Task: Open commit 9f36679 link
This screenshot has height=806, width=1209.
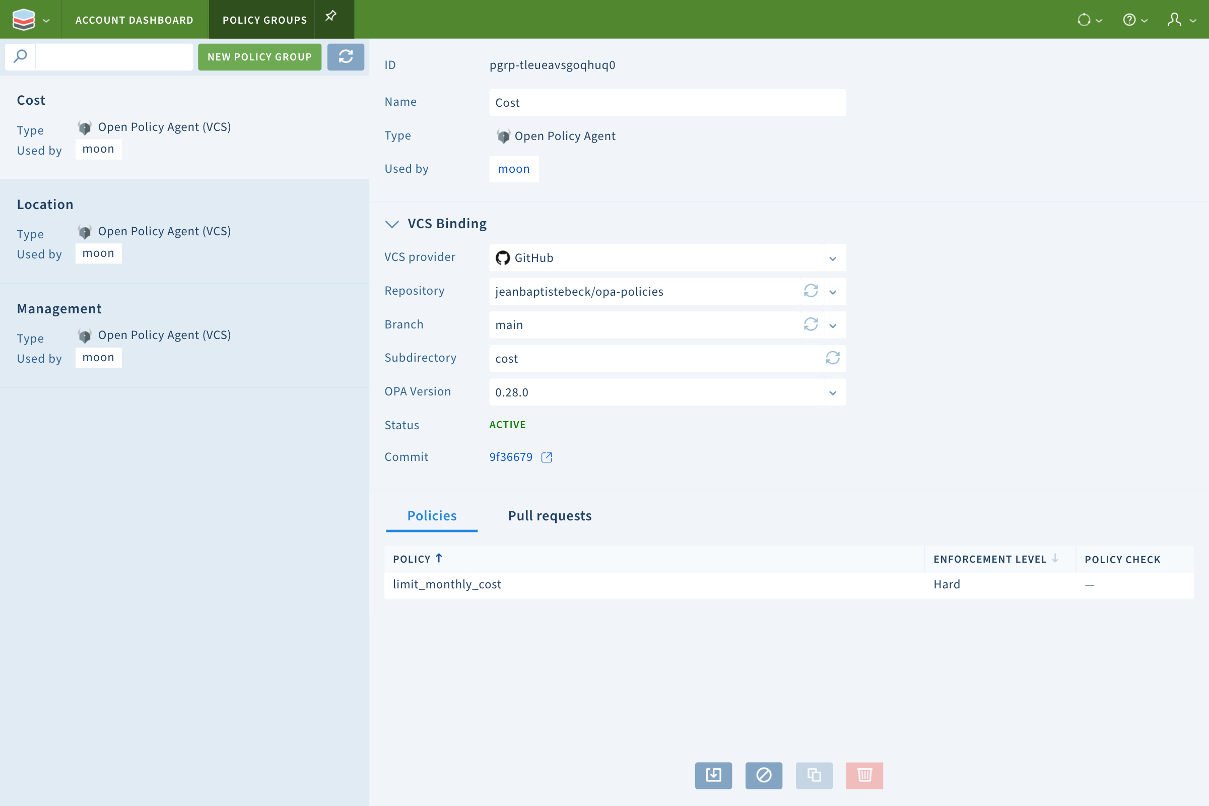Action: [510, 456]
